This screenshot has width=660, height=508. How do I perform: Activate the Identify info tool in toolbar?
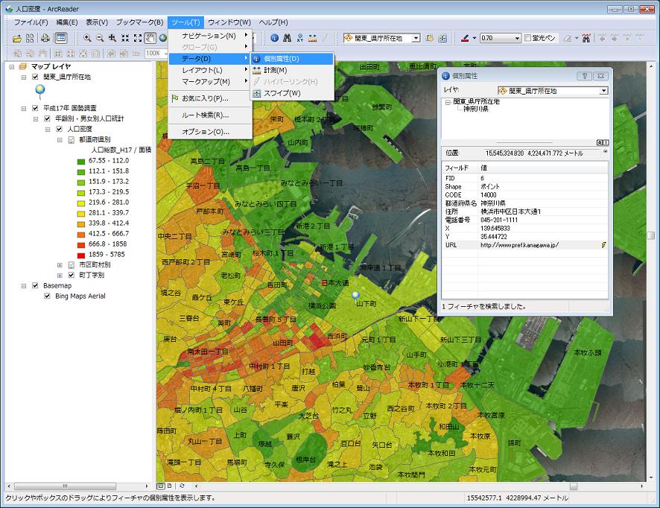[x=274, y=38]
